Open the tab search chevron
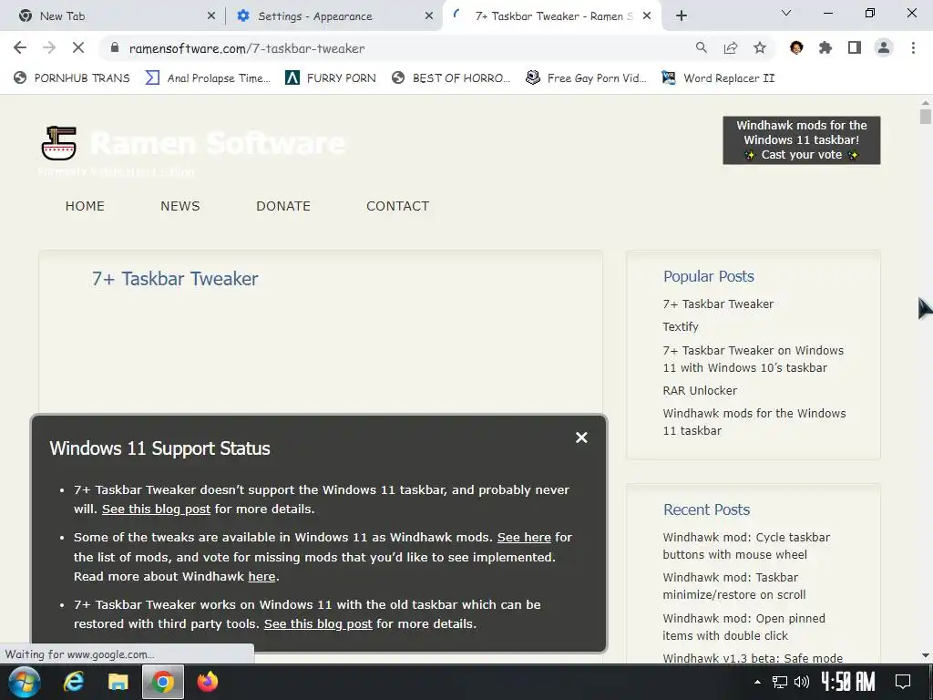Viewport: 933px width, 700px height. point(786,13)
